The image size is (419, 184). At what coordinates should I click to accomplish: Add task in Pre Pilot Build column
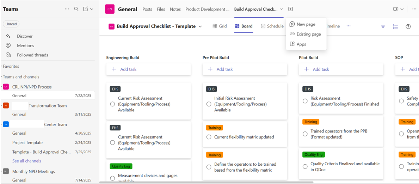point(245,69)
